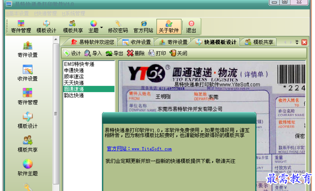Select 圆通速递 in template list
The width and height of the screenshot is (315, 191).
tap(89, 89)
